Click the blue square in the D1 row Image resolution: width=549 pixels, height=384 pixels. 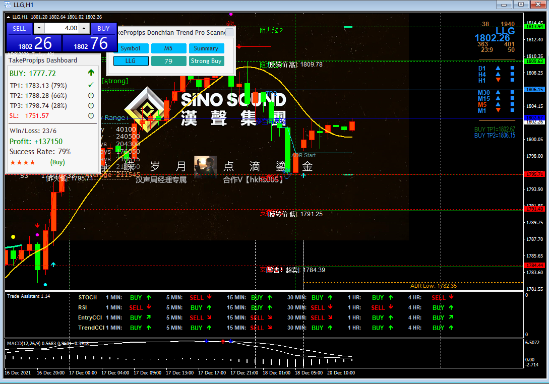point(512,68)
